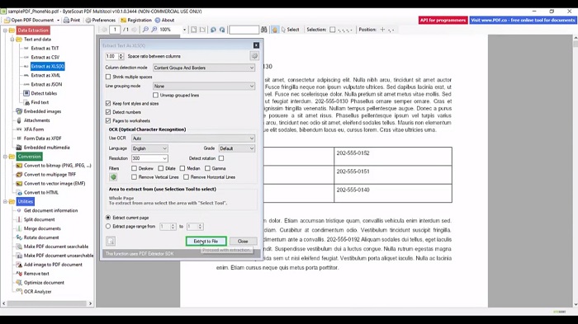This screenshot has height=324, width=578.
Task: Click the next page arrow icon
Action: pos(134,30)
